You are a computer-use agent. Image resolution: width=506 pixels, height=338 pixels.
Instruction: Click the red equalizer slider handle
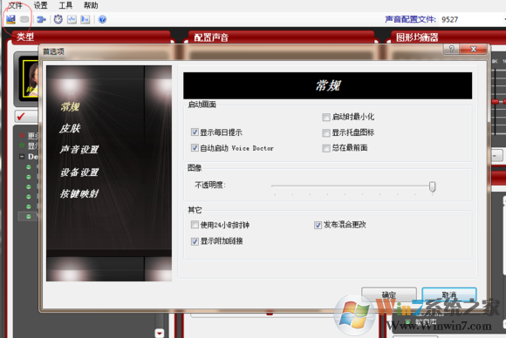(x=495, y=102)
